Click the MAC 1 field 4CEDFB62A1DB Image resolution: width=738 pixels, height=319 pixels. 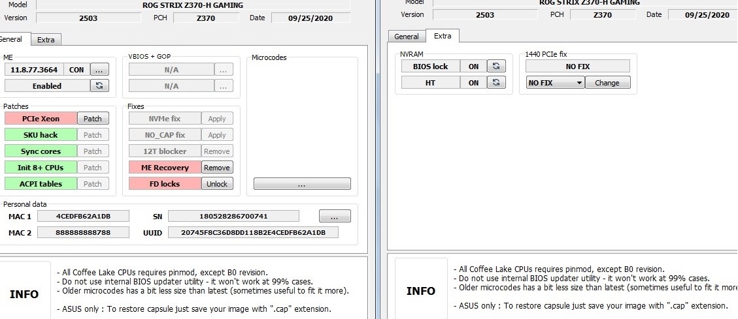83,216
